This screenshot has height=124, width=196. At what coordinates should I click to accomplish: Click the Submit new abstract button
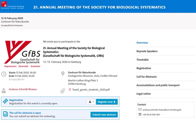pyautogui.click(x=104, y=115)
